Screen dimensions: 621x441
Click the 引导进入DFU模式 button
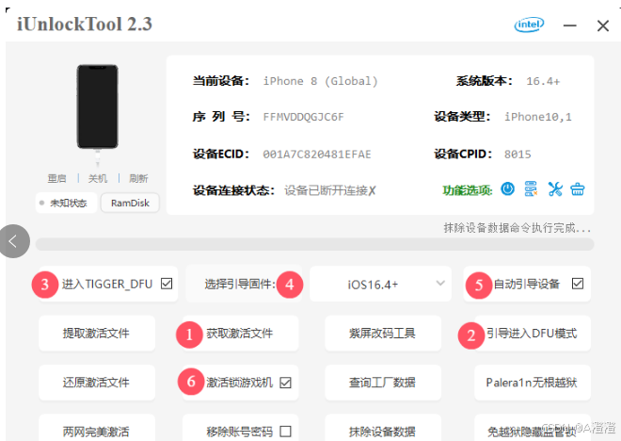click(x=532, y=334)
